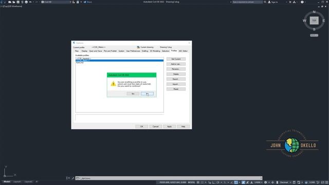
Task: Switch to the Display tab
Action: coord(84,51)
